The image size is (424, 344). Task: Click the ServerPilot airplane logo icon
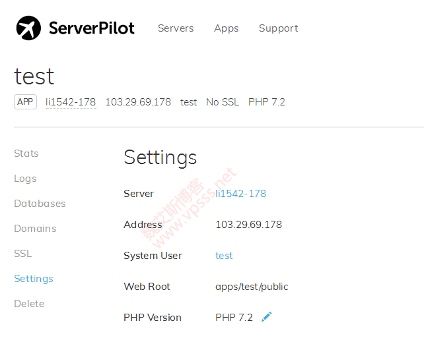point(28,28)
